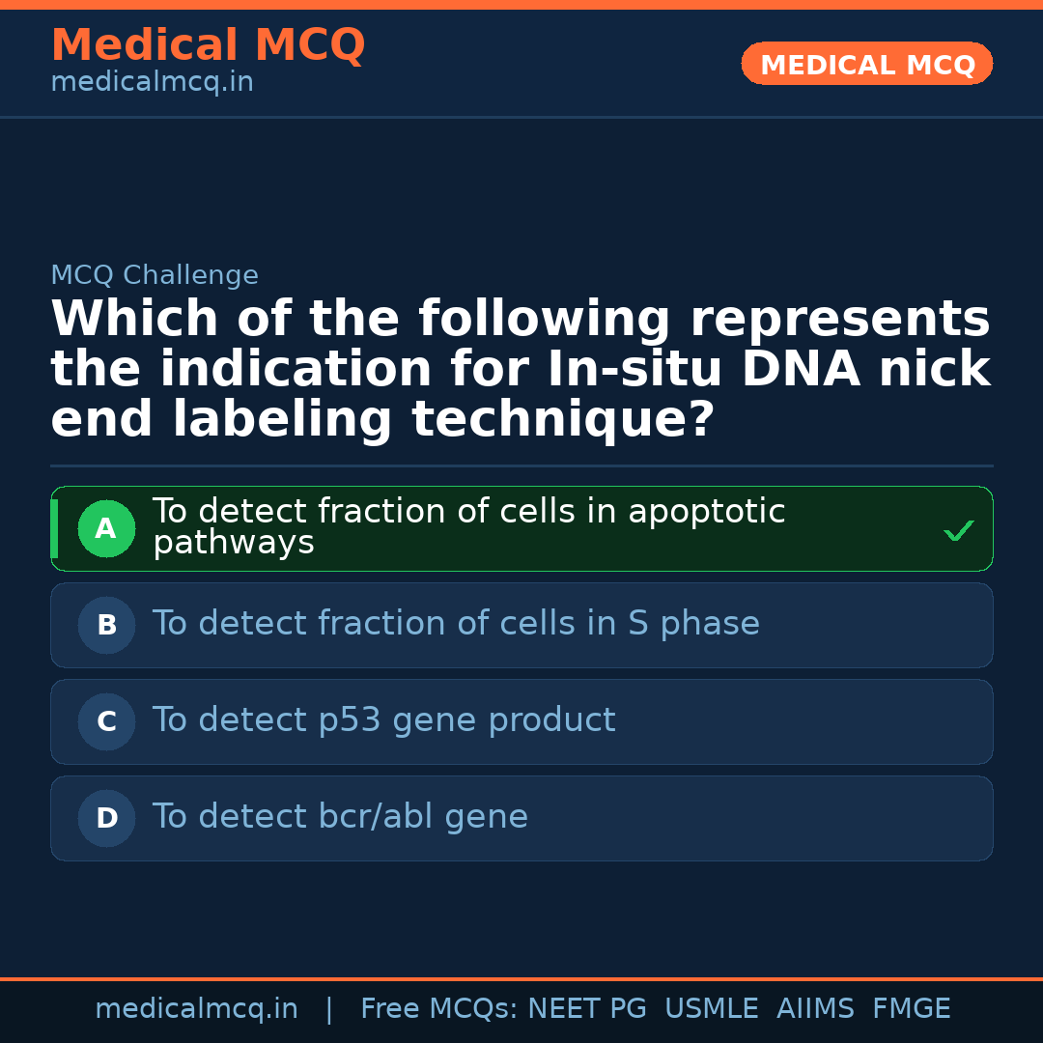Pick answer "To detect bcr/abl gene"
1043x1043 pixels.
[340, 817]
